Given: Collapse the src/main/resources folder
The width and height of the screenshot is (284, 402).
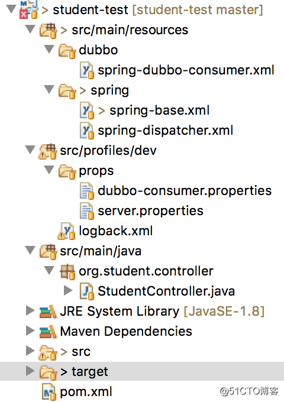Looking at the screenshot, I should click(30, 29).
